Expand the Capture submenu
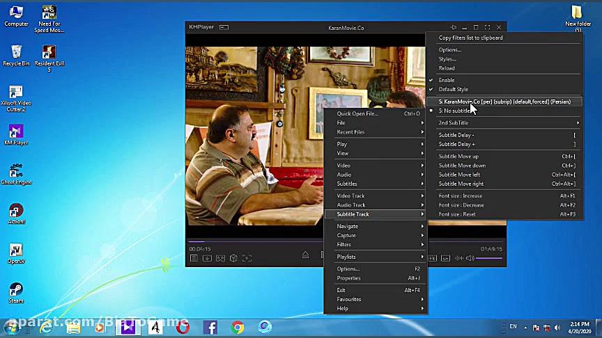 click(376, 235)
